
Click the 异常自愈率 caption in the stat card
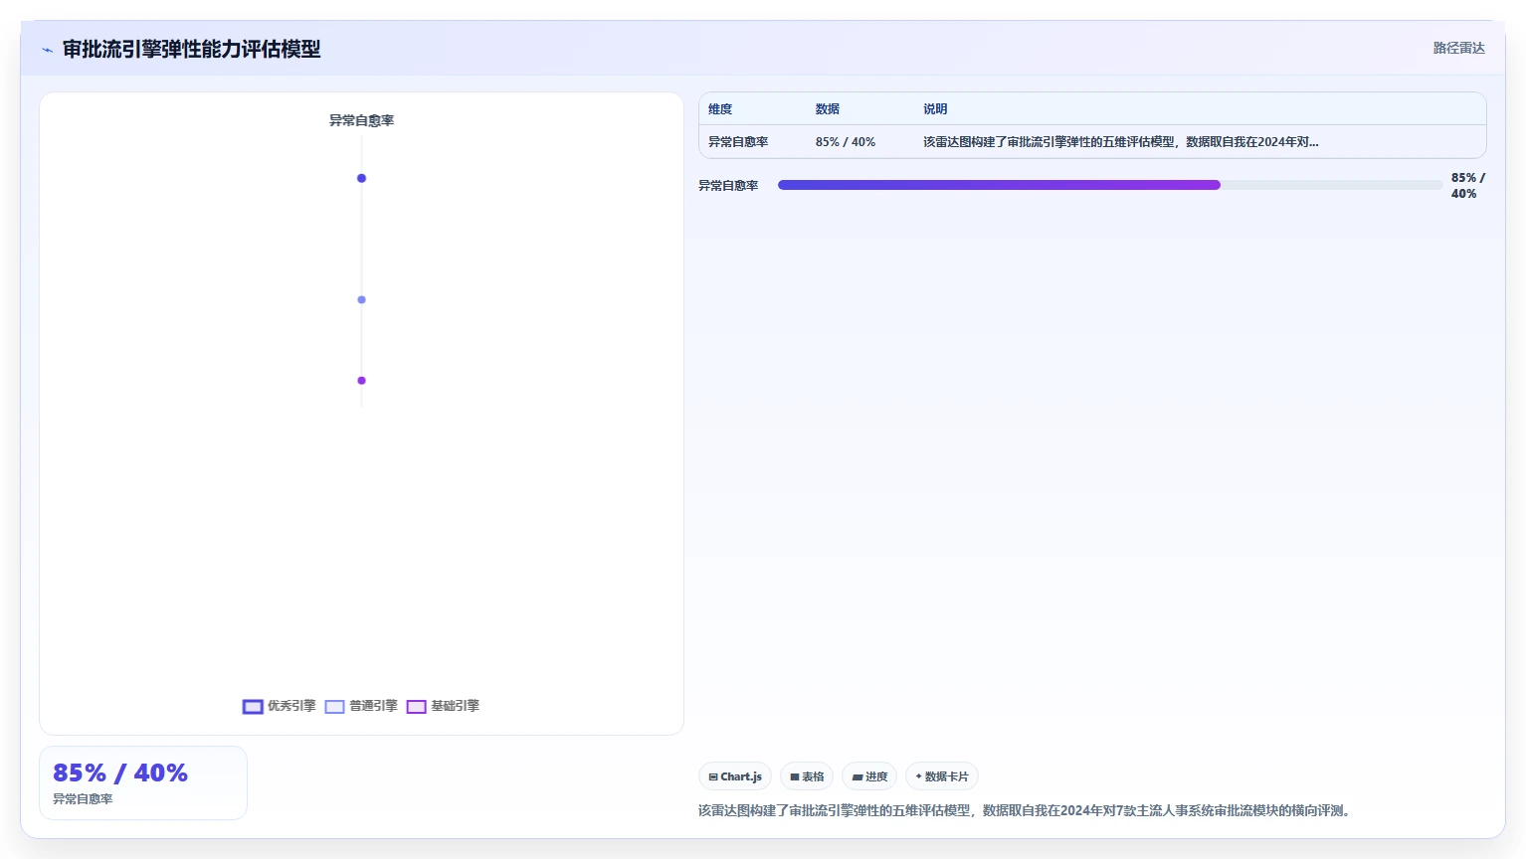(x=83, y=799)
